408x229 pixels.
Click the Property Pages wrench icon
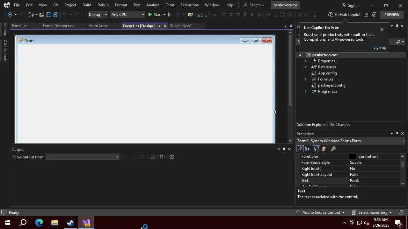coord(333,149)
